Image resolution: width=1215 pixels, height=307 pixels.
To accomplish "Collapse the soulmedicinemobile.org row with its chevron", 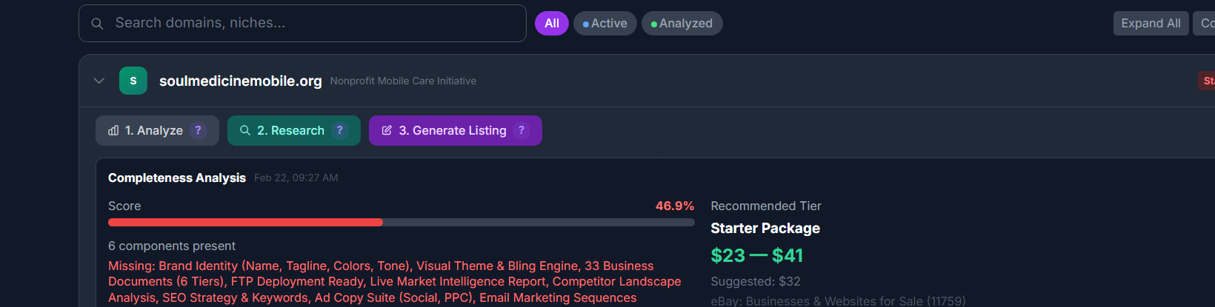I will click(99, 81).
